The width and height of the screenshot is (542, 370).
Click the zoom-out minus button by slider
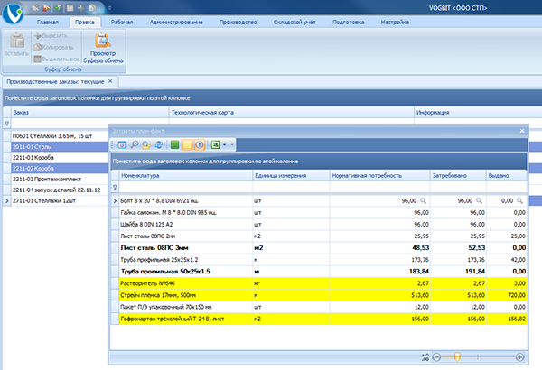point(437,357)
